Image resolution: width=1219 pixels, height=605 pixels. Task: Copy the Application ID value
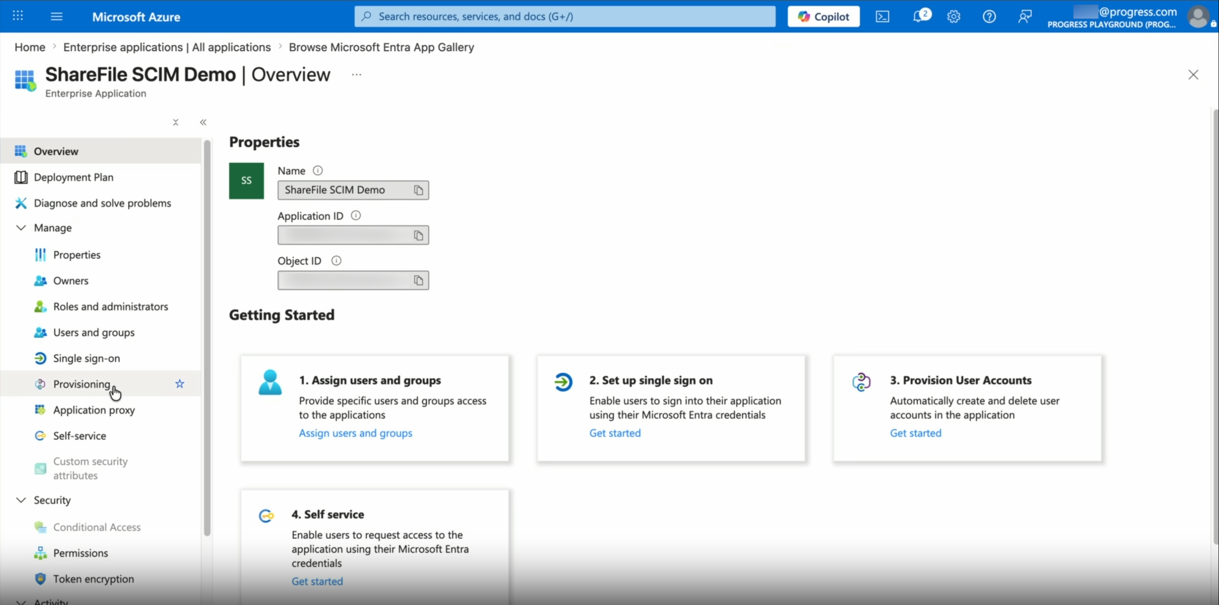[418, 235]
